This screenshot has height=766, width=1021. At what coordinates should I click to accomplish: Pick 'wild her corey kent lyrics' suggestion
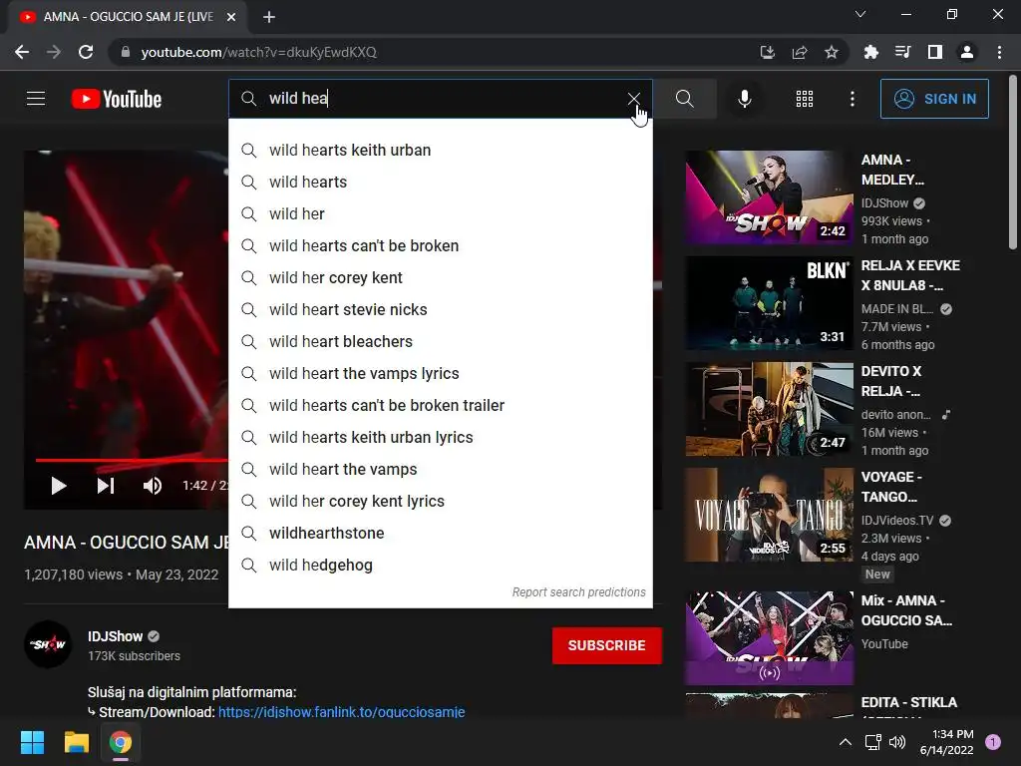tap(440, 501)
